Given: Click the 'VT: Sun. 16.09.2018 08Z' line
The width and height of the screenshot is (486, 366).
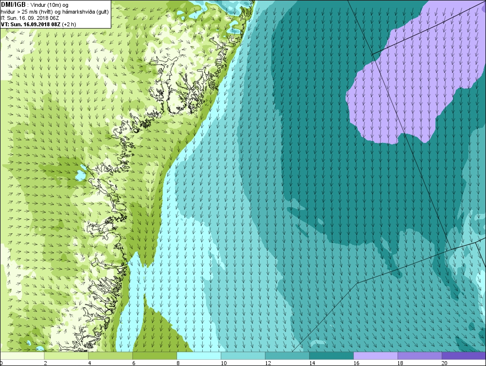Looking at the screenshot, I should click(31, 24).
